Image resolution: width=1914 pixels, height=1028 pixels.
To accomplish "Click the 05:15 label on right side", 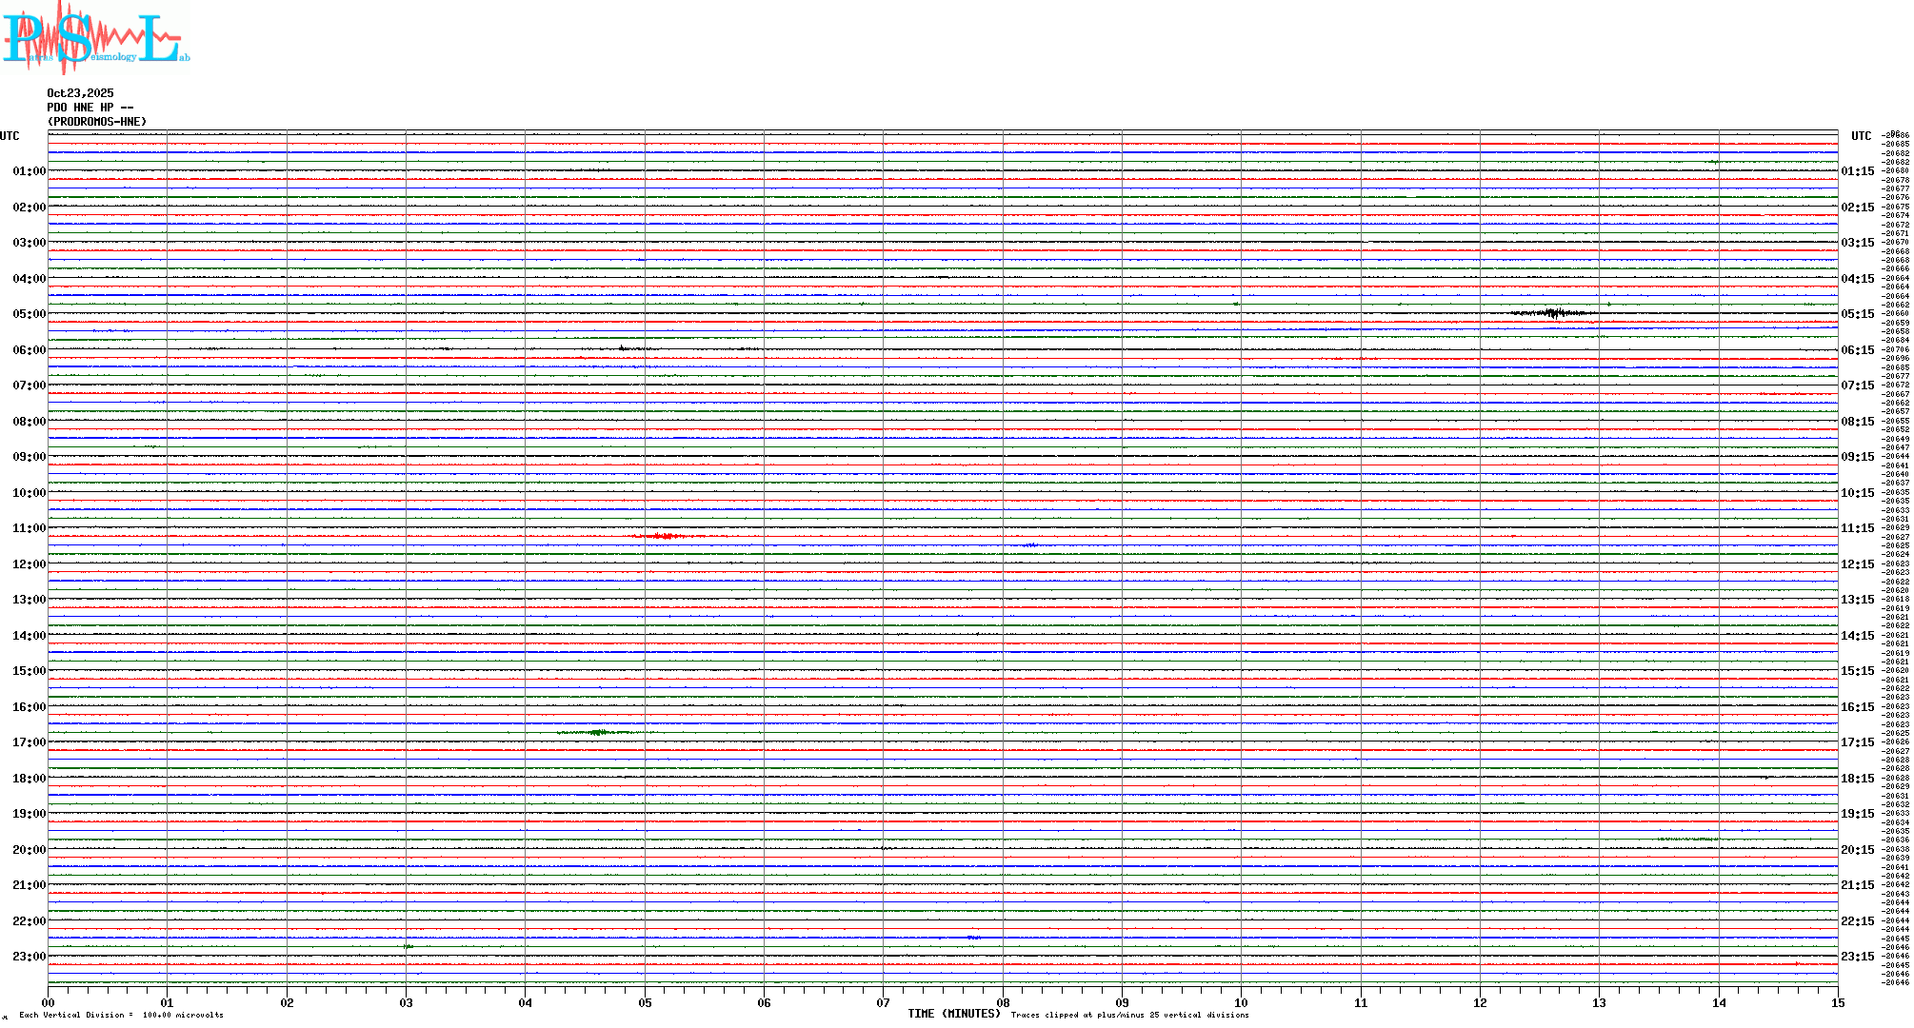I will point(1857,314).
